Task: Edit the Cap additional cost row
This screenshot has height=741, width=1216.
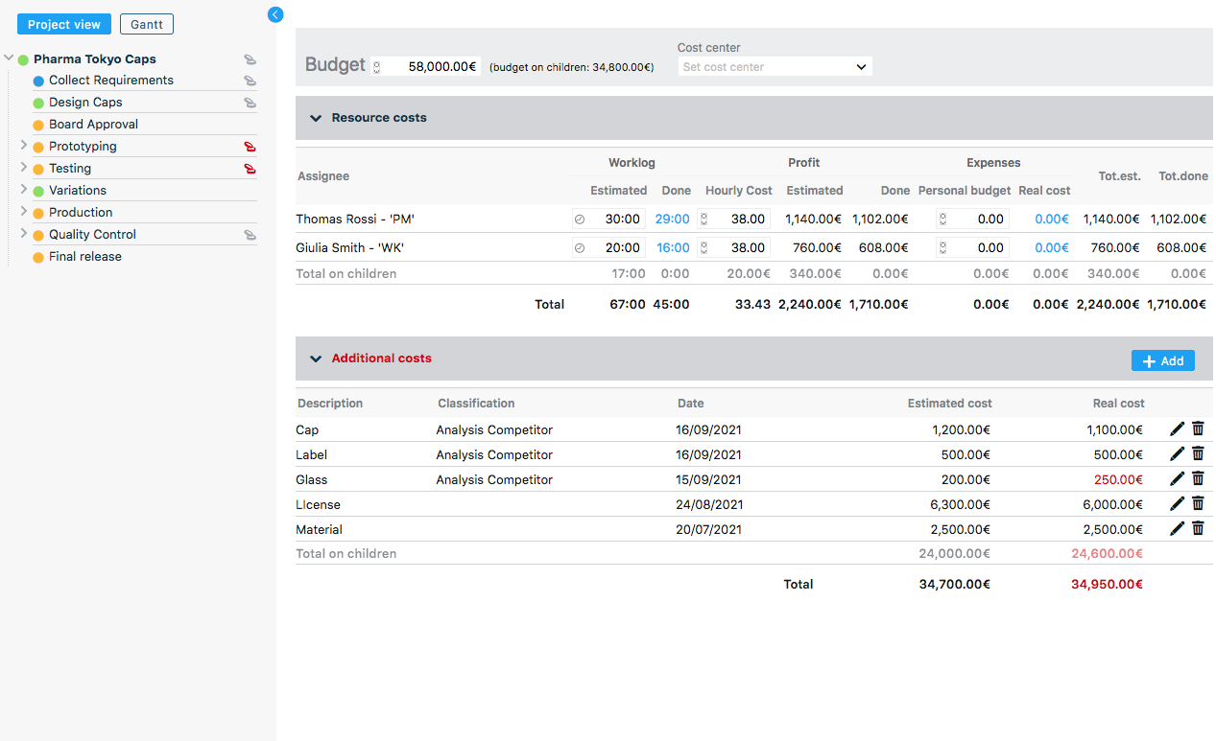Action: (1178, 429)
